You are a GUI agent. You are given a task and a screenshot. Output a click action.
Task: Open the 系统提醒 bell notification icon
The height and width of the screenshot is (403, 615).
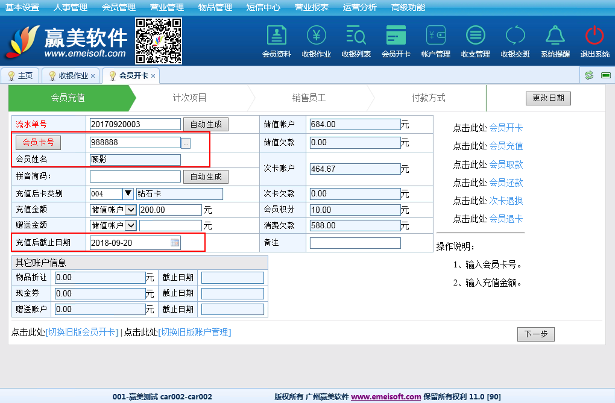tap(555, 36)
